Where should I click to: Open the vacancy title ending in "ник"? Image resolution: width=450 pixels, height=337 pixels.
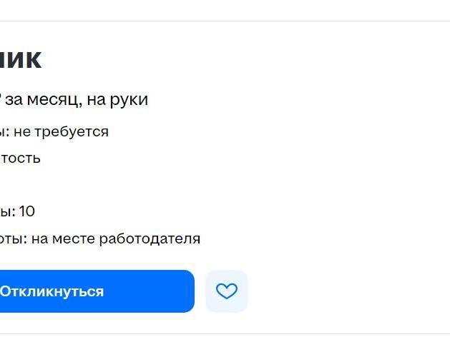click(x=21, y=59)
